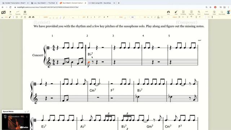
Task: Select the orange highlighted note in measure 2
Action: click(89, 62)
